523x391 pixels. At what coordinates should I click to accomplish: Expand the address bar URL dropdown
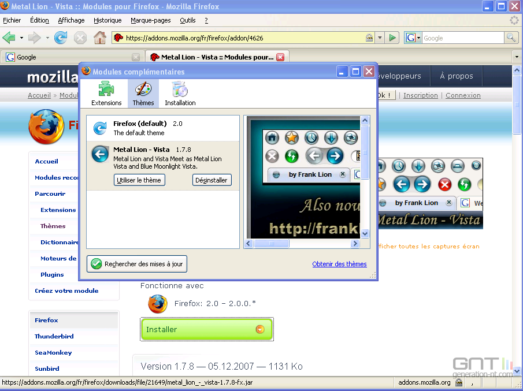[380, 38]
